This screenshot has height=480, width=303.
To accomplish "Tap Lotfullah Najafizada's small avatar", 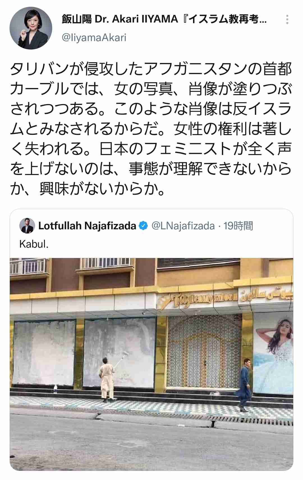I will (27, 226).
